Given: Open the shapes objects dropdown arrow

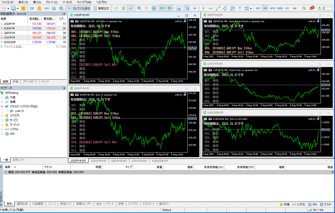Looking at the screenshot, I should coord(251,8).
